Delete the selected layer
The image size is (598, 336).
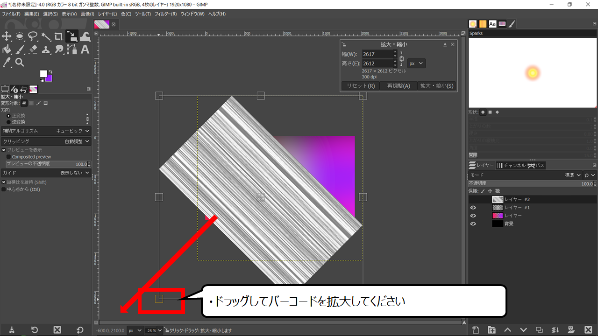coord(587,330)
